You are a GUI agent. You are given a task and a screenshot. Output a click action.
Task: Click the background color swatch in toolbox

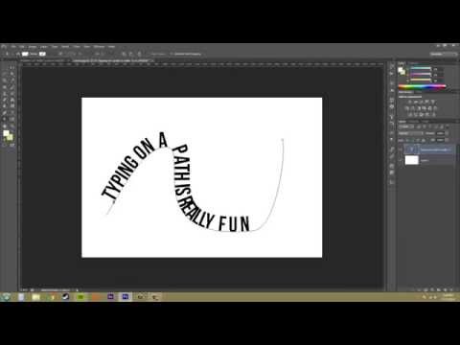10,137
